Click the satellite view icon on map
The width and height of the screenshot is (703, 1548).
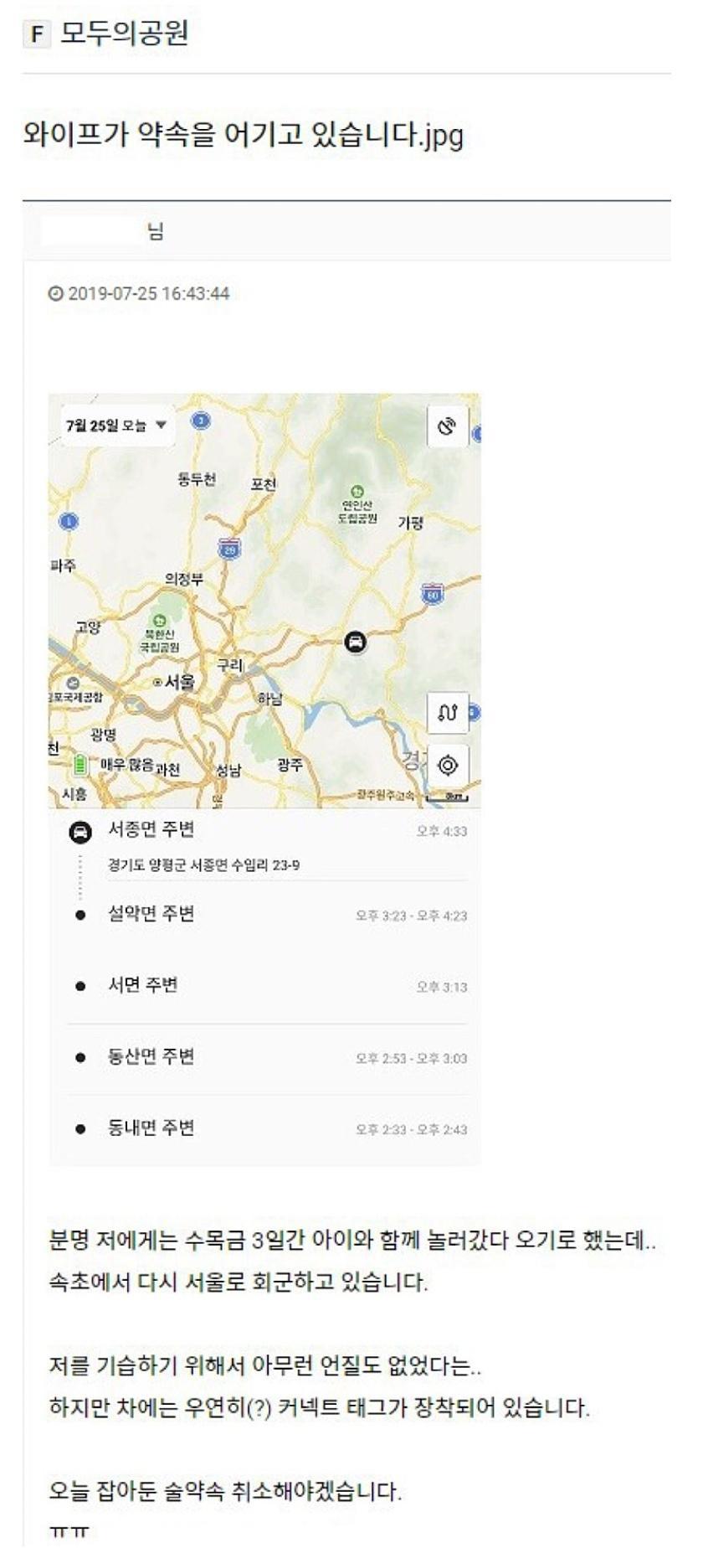[x=447, y=426]
